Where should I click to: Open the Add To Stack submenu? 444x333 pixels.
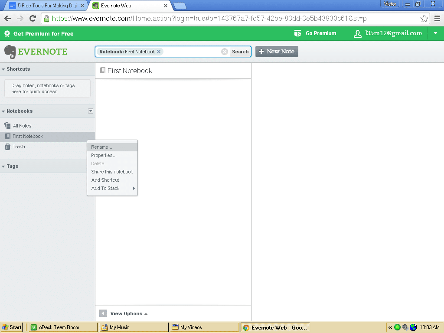pos(112,188)
